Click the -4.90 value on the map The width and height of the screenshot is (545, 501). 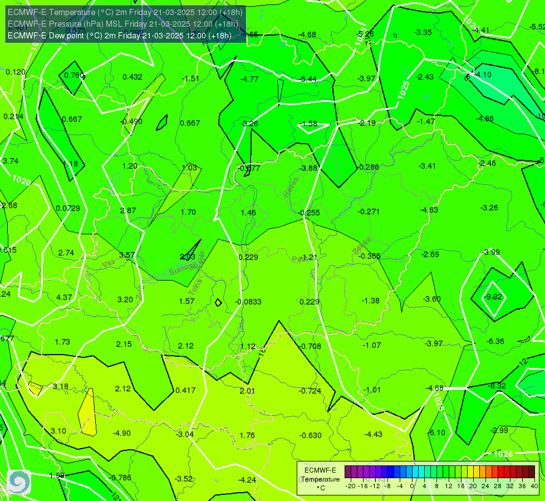[122, 433]
